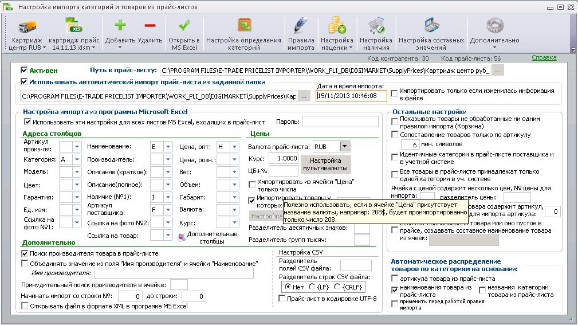Enable Объединять значение из поля Имя производителя
The width and height of the screenshot is (578, 325).
click(24, 264)
